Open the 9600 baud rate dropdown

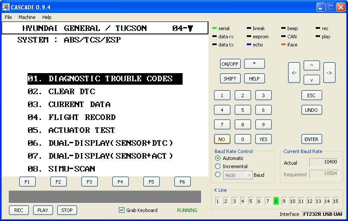(x=249, y=175)
